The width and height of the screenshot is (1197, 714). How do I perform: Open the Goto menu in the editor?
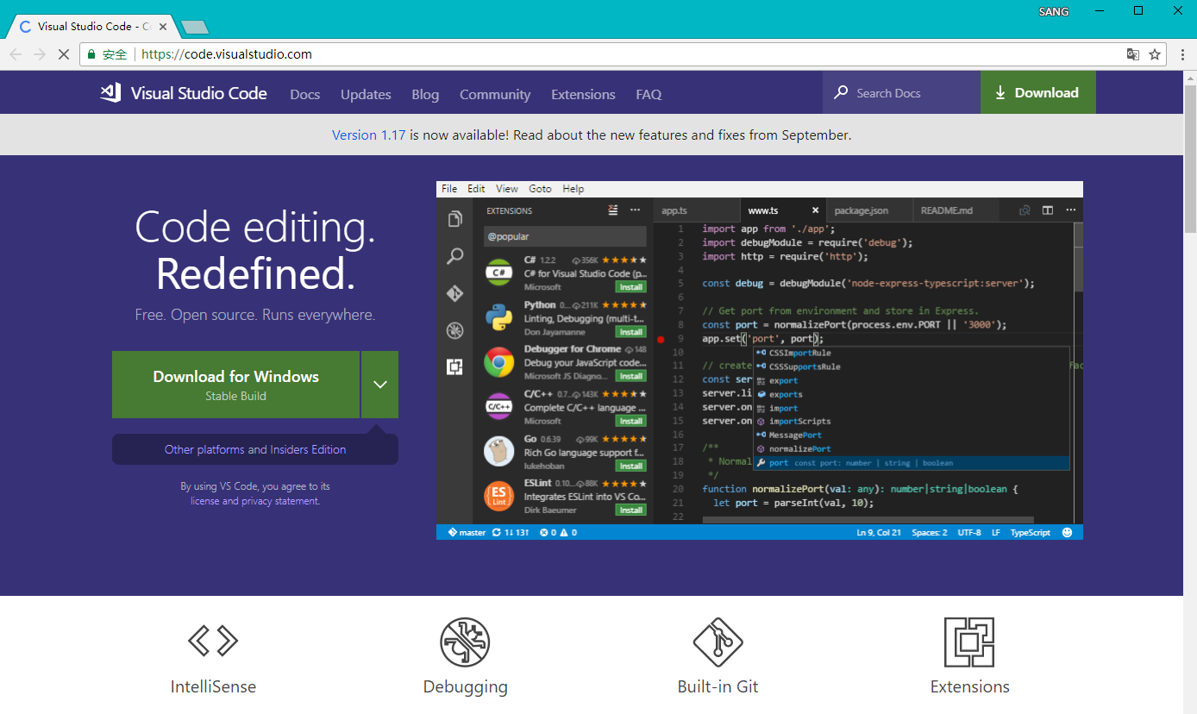click(540, 188)
